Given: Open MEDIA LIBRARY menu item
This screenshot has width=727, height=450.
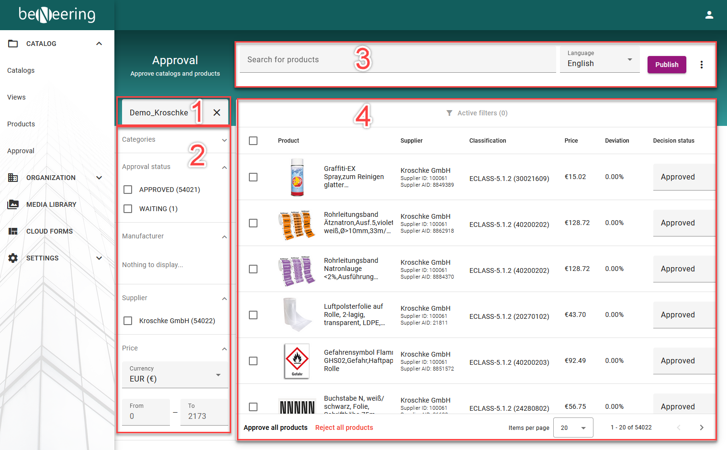Looking at the screenshot, I should click(x=51, y=204).
